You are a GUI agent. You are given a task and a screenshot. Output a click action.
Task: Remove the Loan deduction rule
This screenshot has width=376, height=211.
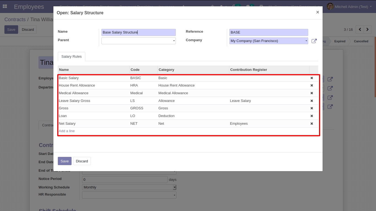pos(312,116)
